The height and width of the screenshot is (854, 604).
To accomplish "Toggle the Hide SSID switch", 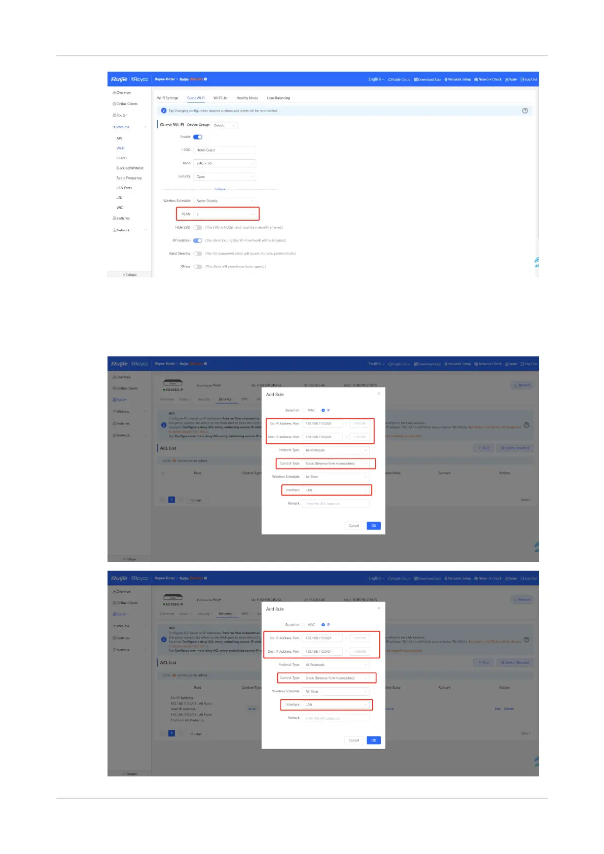I will click(198, 228).
